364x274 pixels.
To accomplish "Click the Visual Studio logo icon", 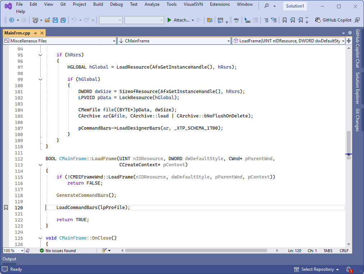I will 8,6.
